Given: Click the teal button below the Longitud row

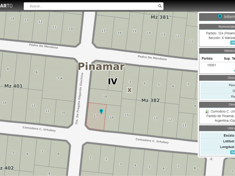Looking at the screenshot, I should (x=233, y=152).
